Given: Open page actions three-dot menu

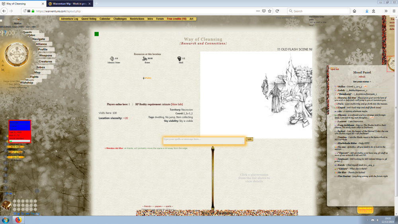Looking at the screenshot, I should 258,11.
